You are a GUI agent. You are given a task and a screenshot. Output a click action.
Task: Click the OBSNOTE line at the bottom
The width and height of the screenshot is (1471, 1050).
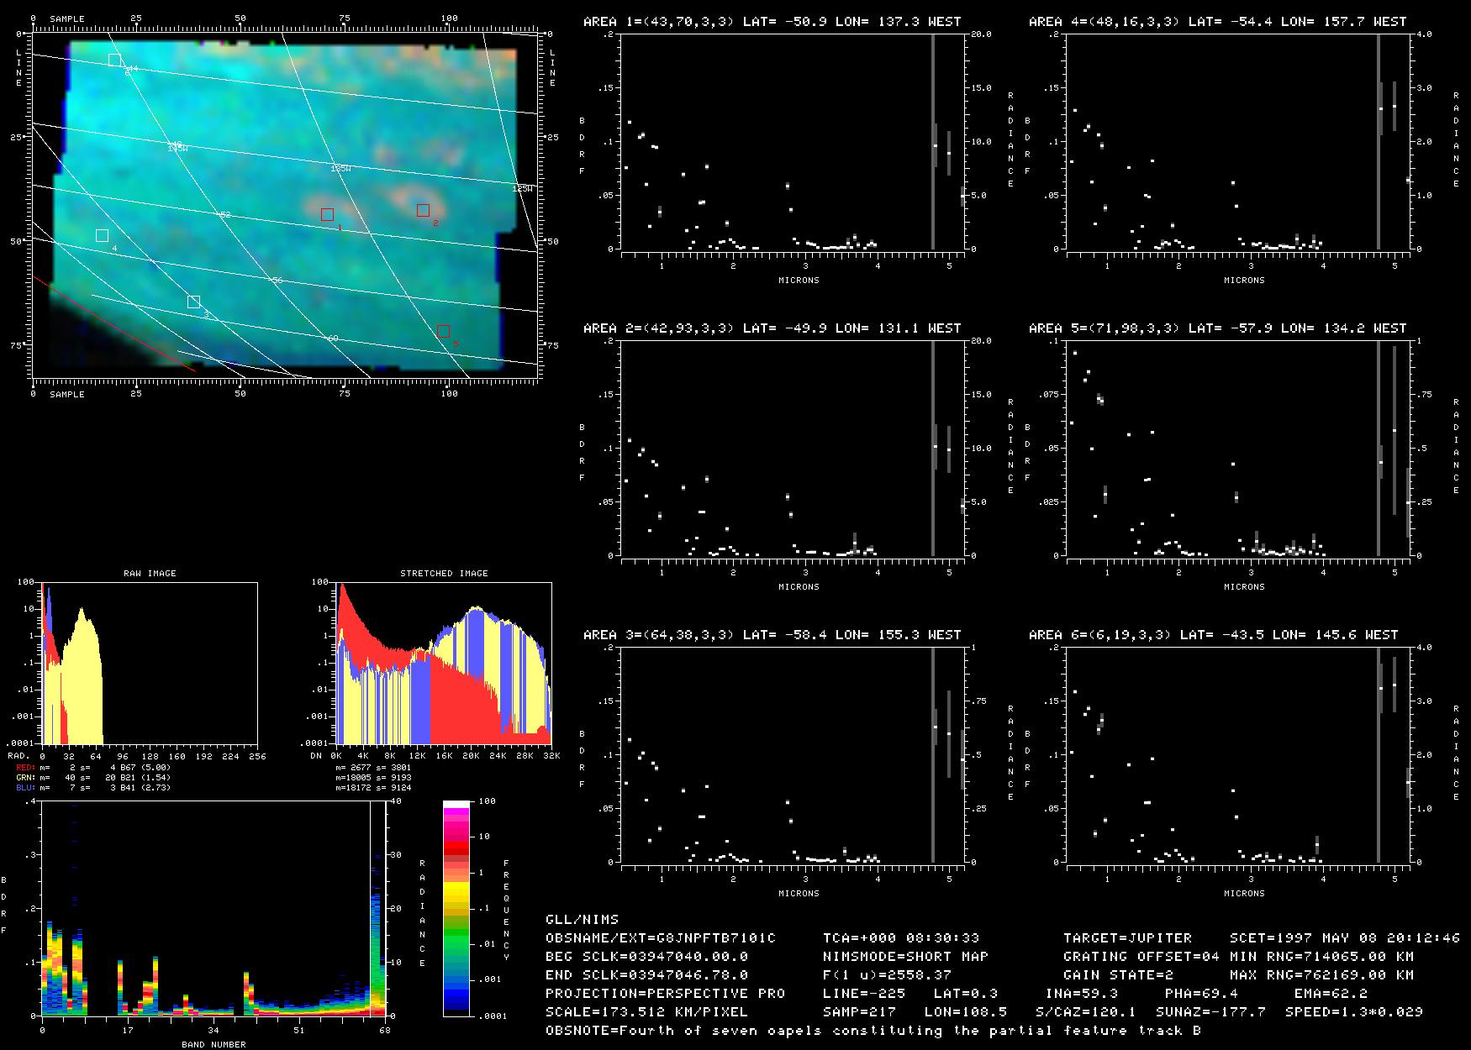click(873, 1030)
